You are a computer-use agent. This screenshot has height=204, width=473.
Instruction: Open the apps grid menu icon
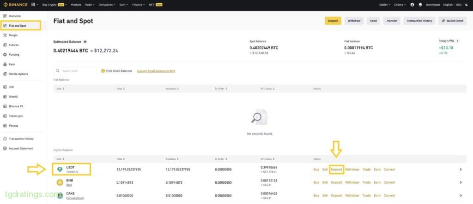point(33,5)
